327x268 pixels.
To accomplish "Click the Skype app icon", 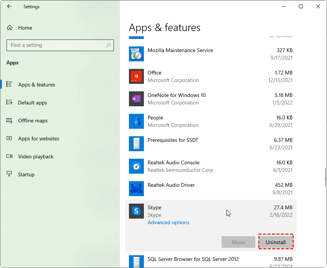I will coord(136,211).
